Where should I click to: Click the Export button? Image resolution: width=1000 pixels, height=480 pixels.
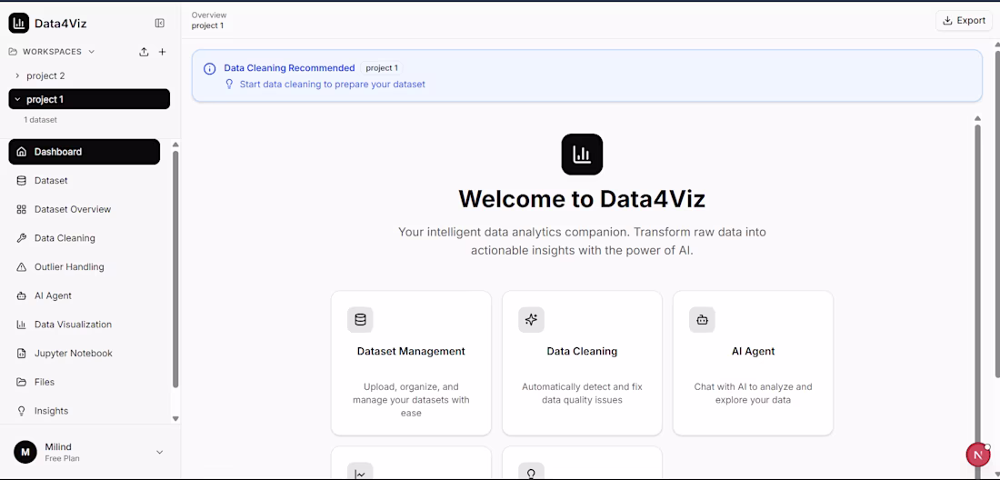pyautogui.click(x=964, y=20)
